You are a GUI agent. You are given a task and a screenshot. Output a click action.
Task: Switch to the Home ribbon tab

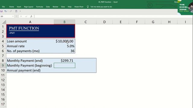click(11, 7)
